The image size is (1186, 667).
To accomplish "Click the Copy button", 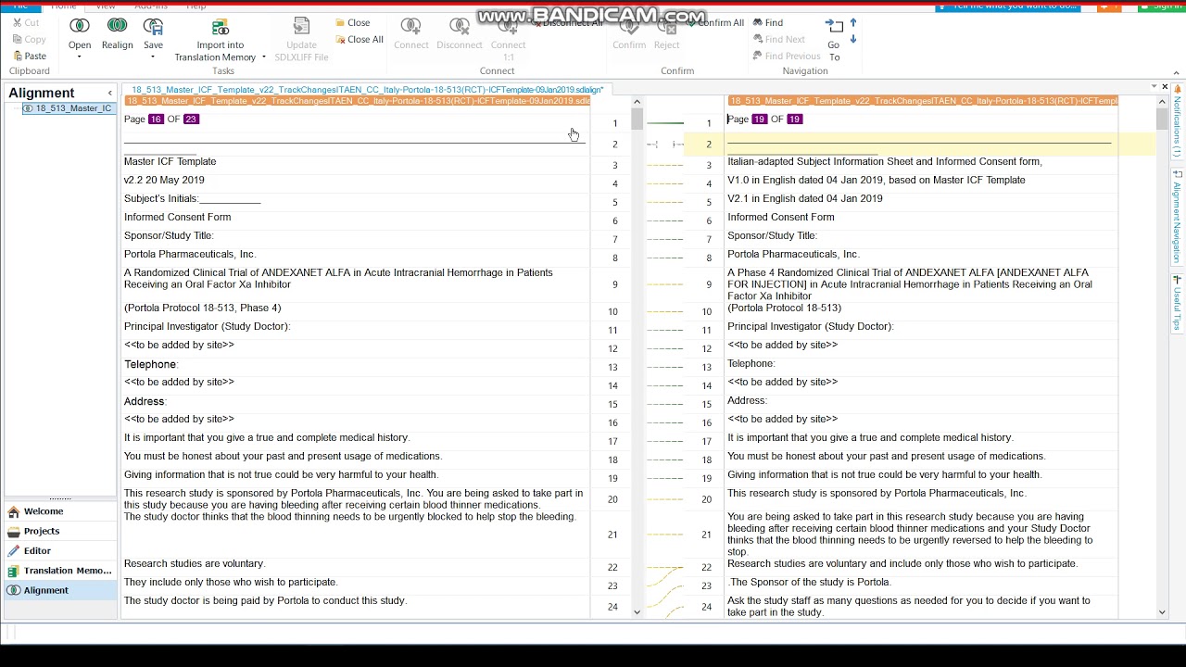I will (29, 40).
